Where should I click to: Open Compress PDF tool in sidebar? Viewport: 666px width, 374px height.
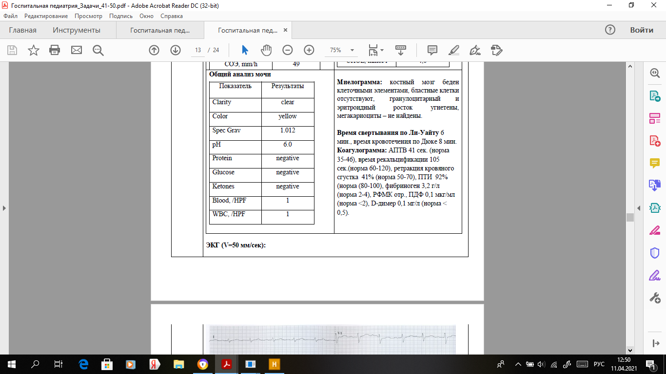pyautogui.click(x=655, y=208)
